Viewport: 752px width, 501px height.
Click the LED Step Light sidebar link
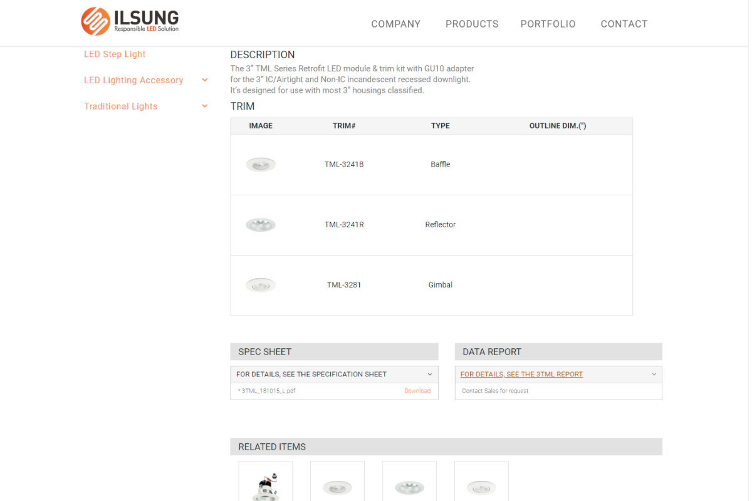[x=115, y=54]
